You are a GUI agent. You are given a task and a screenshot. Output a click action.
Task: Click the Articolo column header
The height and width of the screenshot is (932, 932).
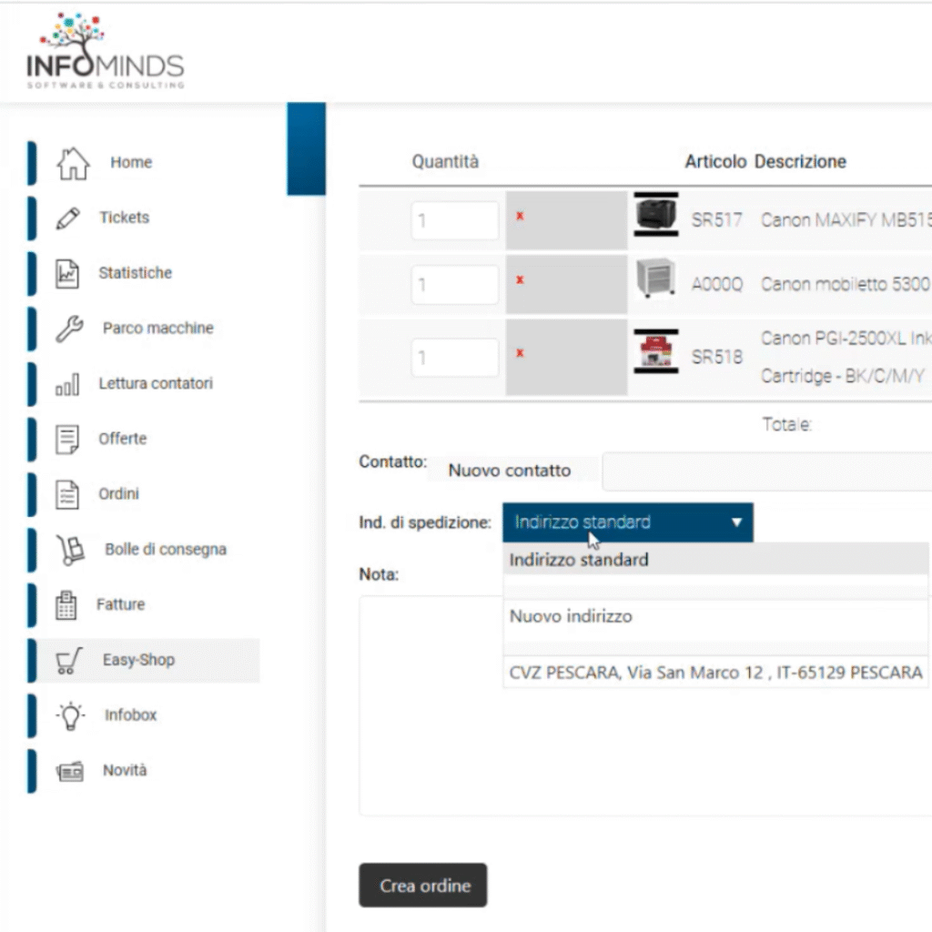point(715,162)
